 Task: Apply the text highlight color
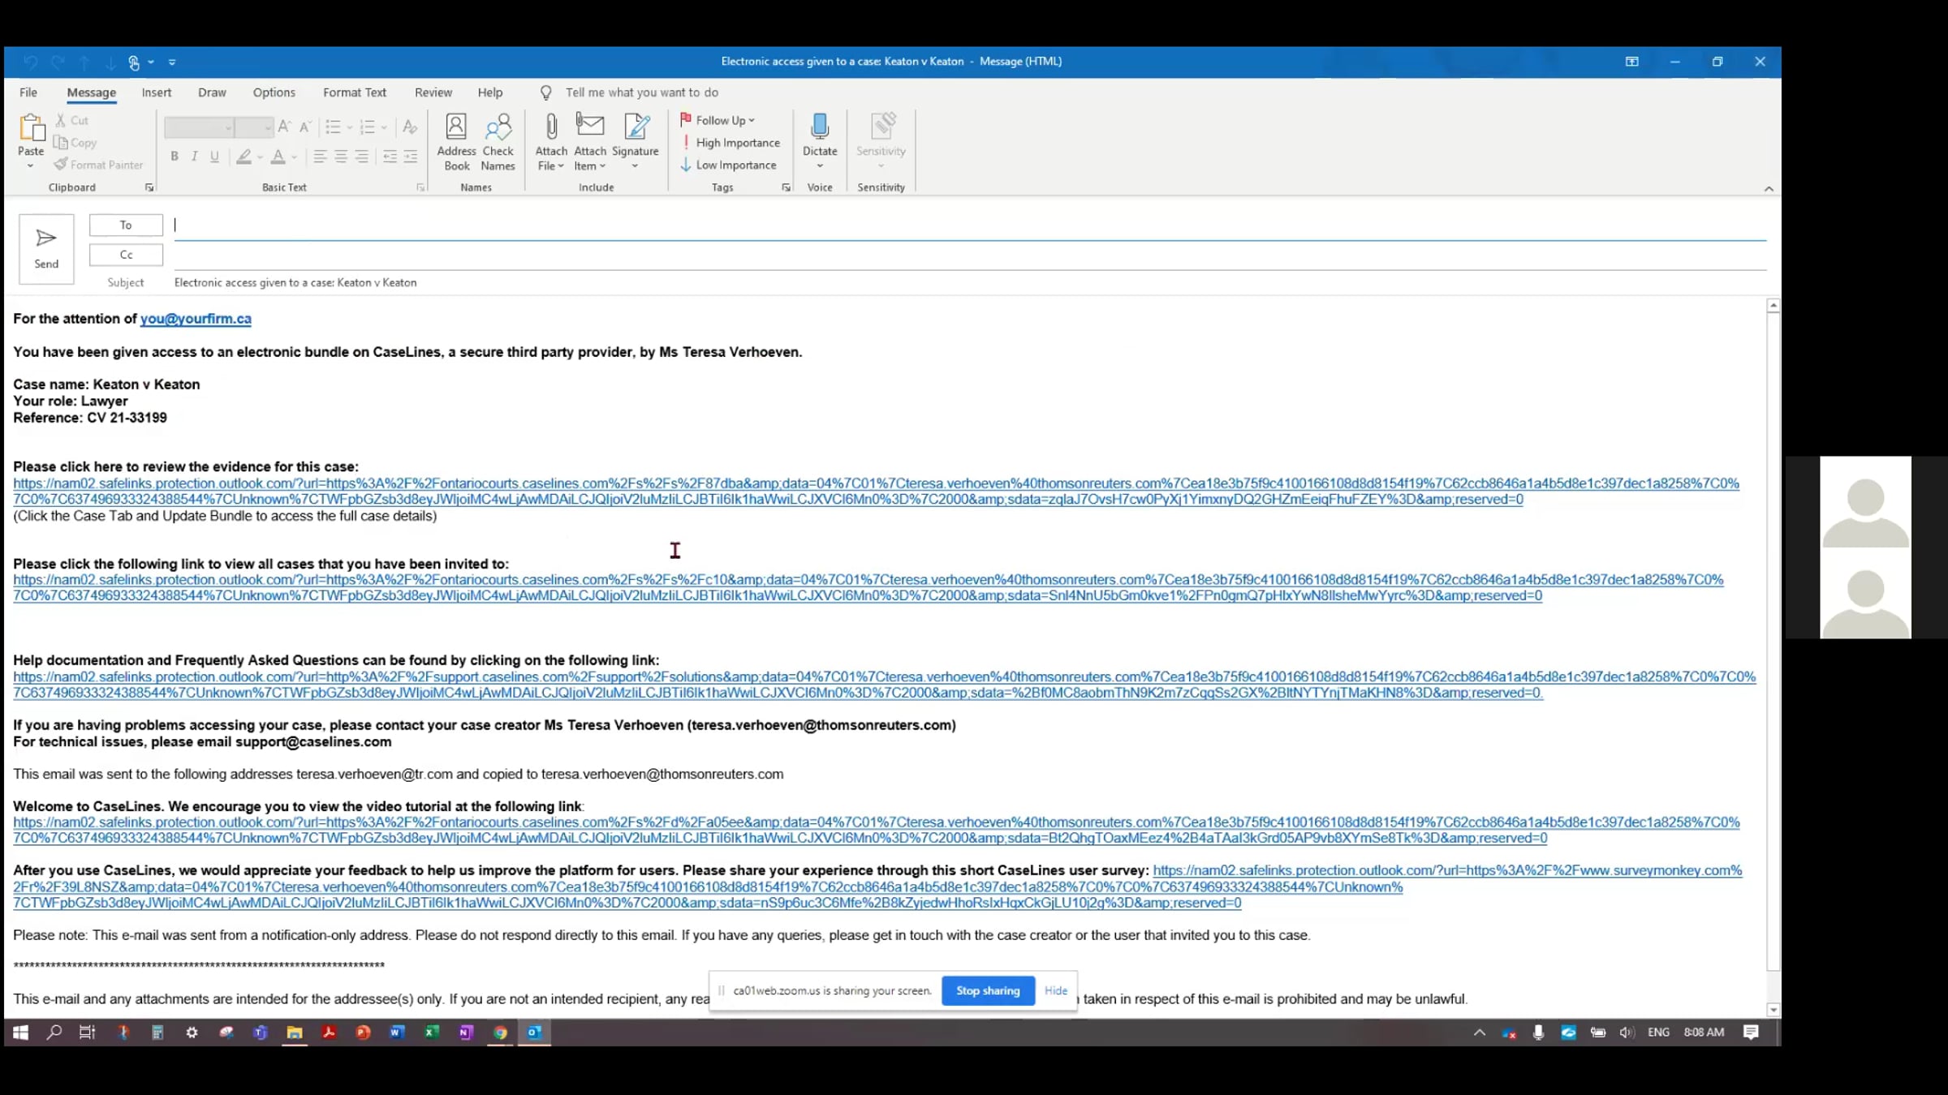(x=243, y=157)
